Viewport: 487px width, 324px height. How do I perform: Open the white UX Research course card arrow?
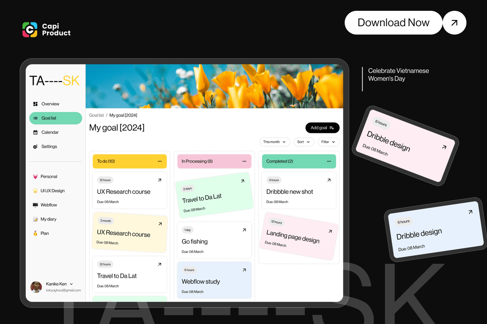160,180
